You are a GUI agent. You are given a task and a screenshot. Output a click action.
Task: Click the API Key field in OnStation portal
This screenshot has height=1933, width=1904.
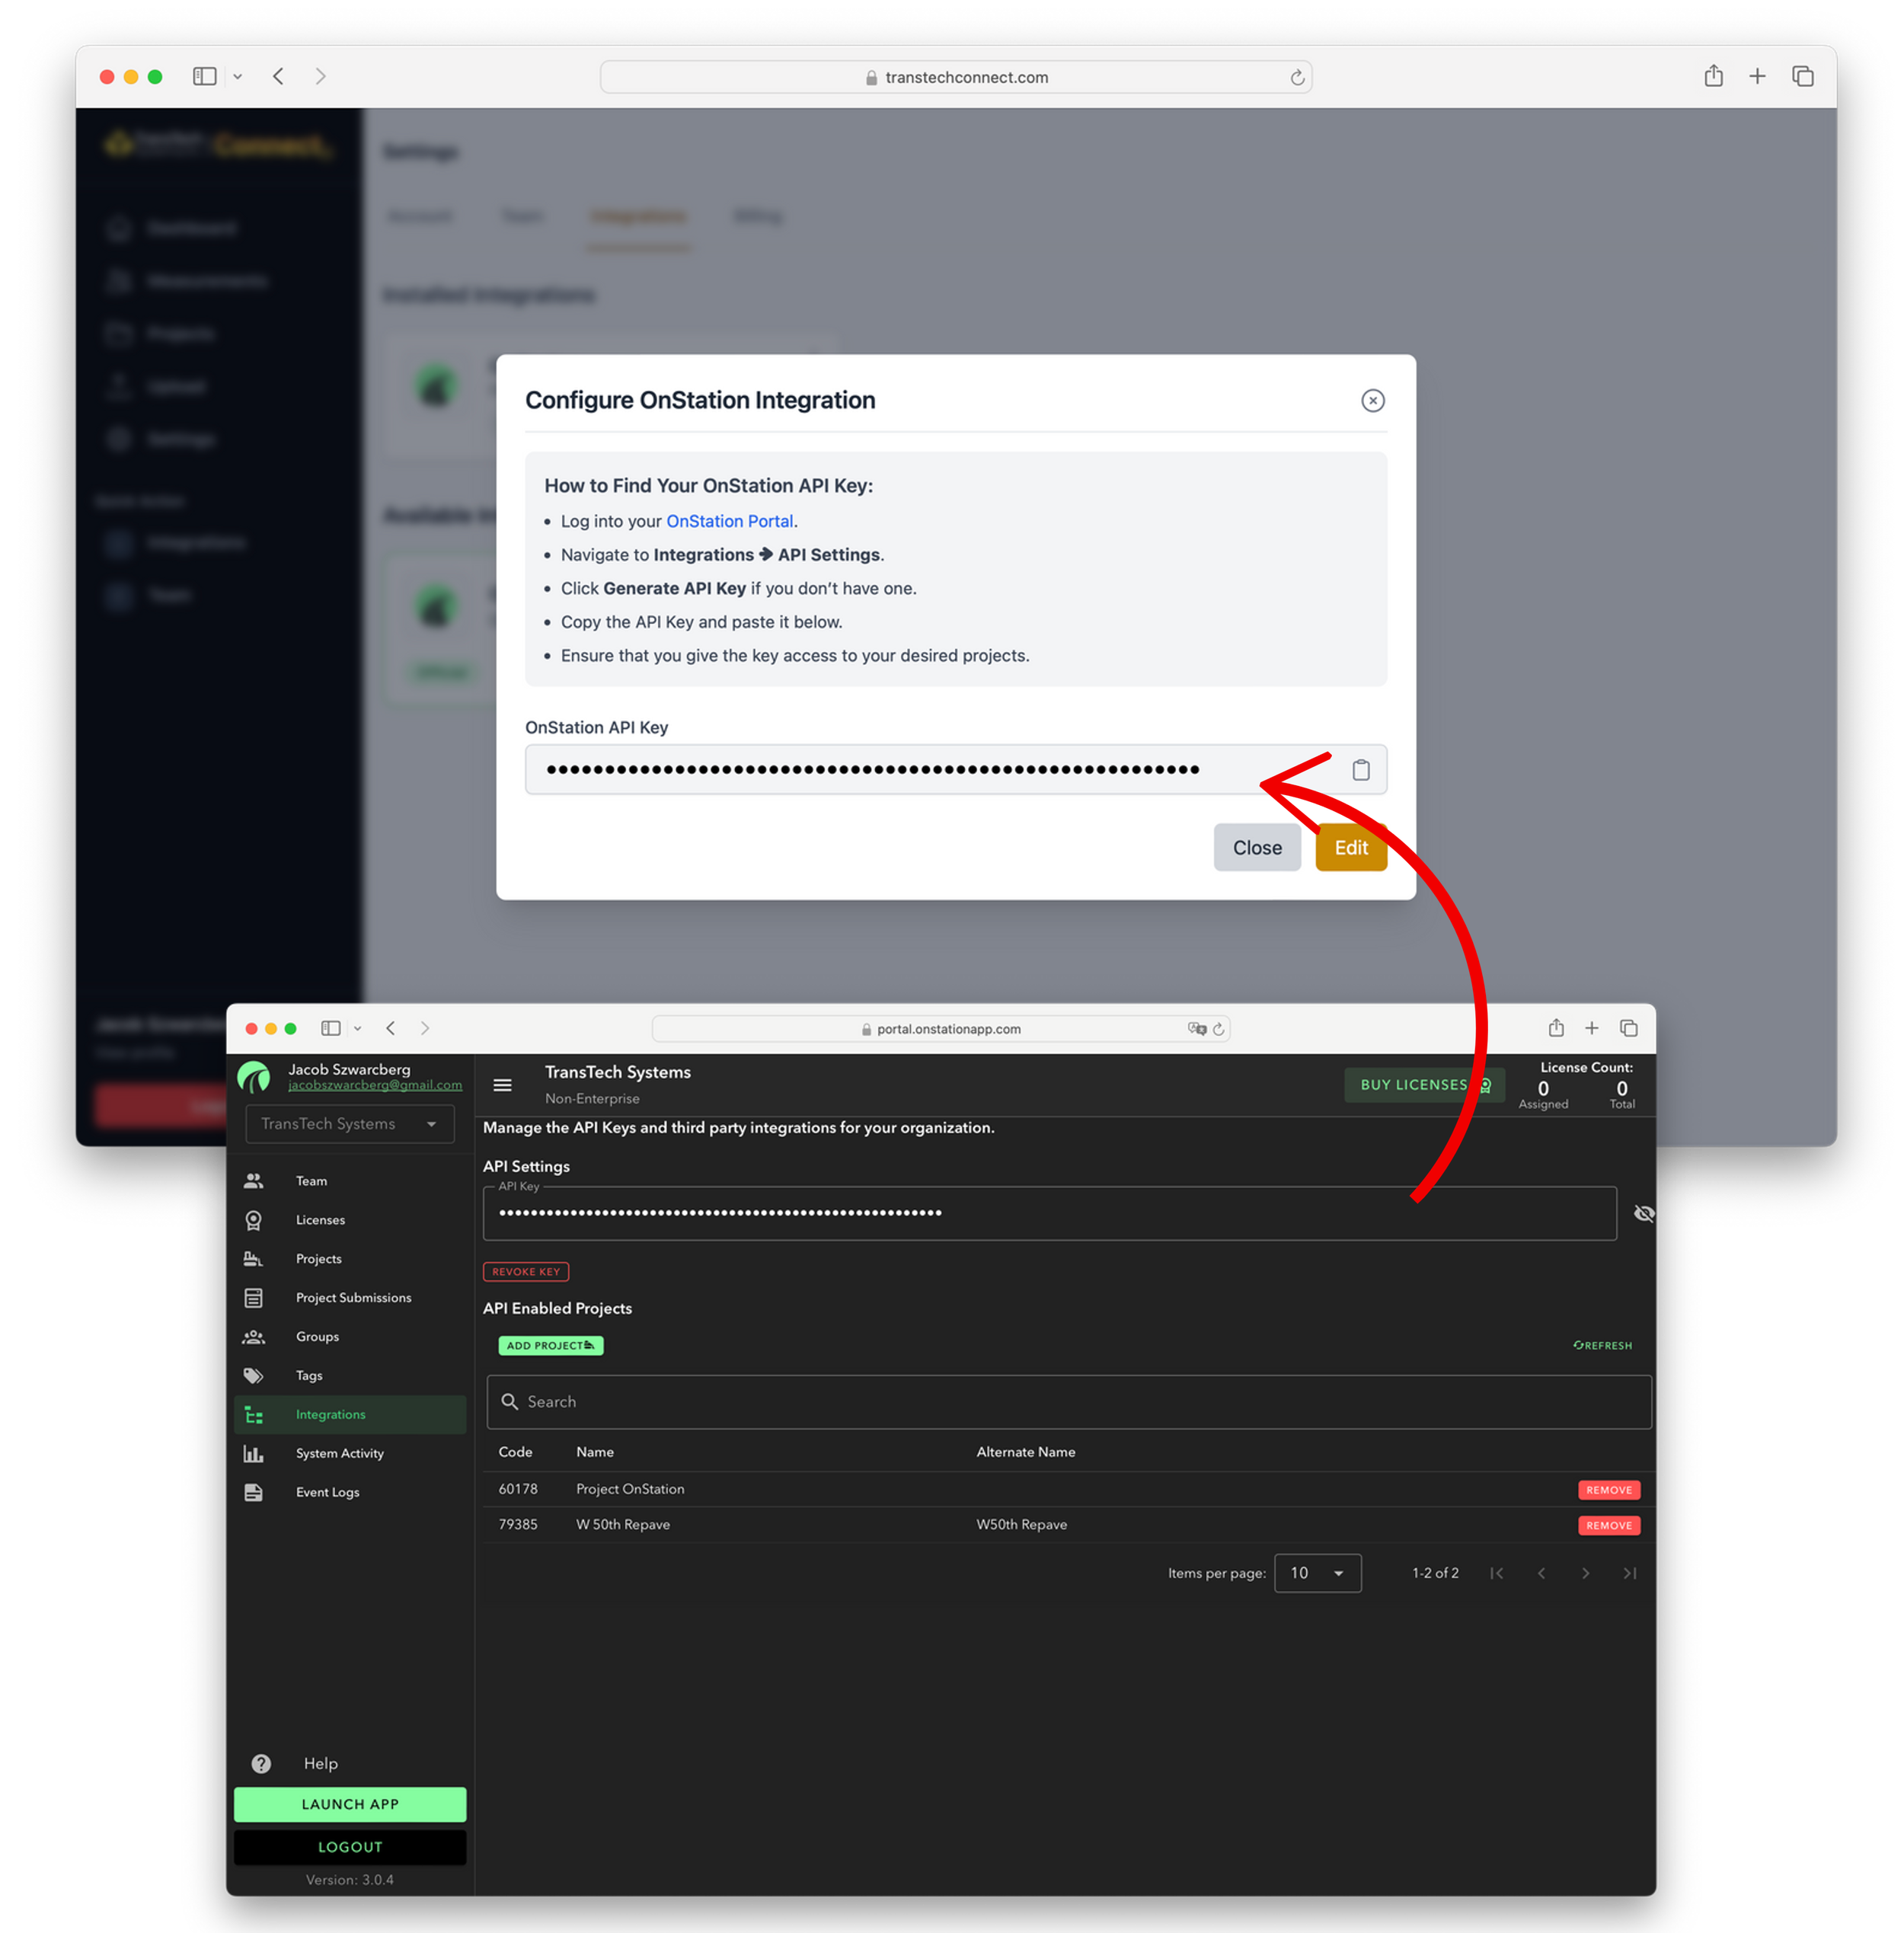[x=1049, y=1212]
